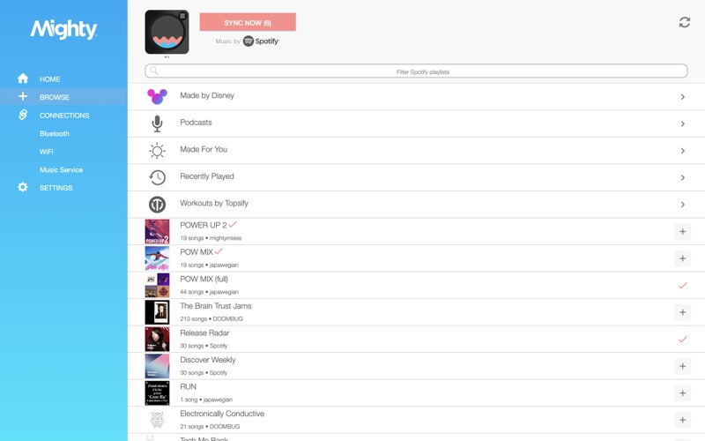Uncheck the Release Radar playlist
This screenshot has width=705, height=441.
pos(682,340)
